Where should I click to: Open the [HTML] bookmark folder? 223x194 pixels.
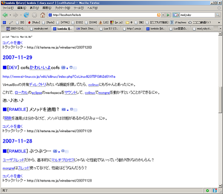click(63, 22)
